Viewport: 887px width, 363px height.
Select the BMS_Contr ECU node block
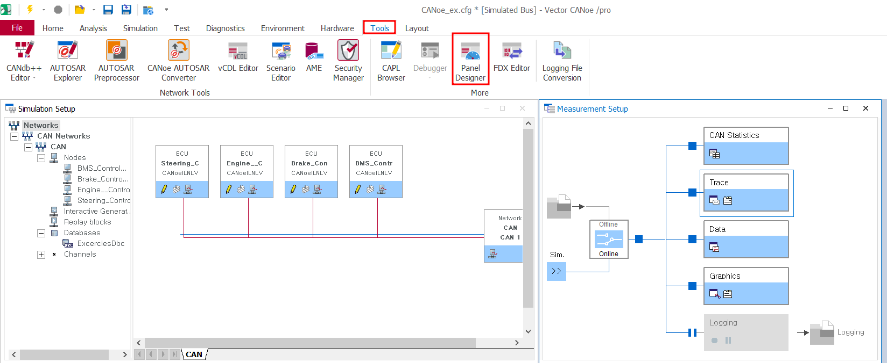pyautogui.click(x=376, y=171)
